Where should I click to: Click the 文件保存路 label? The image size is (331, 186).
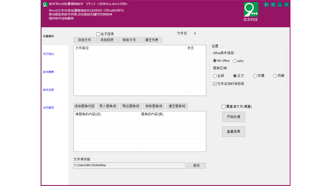pyautogui.click(x=82, y=159)
